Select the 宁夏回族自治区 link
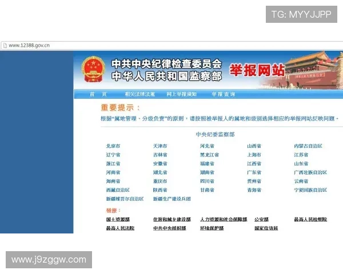Screen dimensions: 343x274 pyautogui.click(x=310, y=190)
